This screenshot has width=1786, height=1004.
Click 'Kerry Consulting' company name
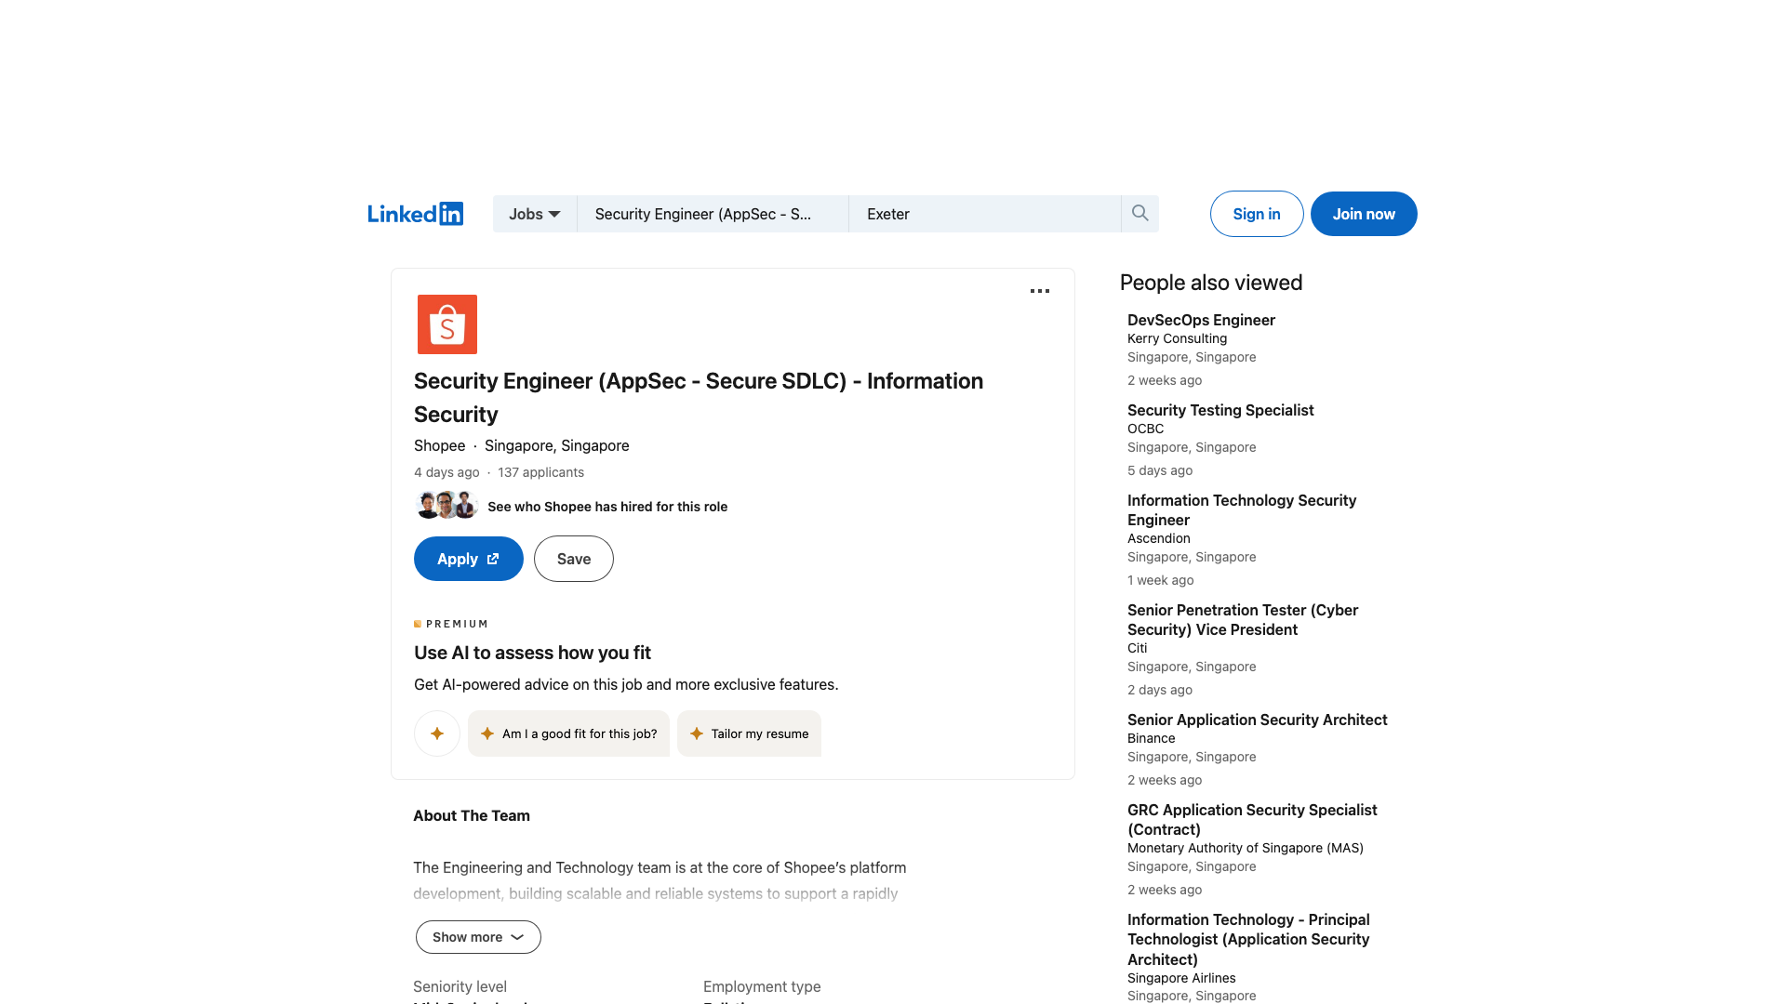tap(1177, 338)
